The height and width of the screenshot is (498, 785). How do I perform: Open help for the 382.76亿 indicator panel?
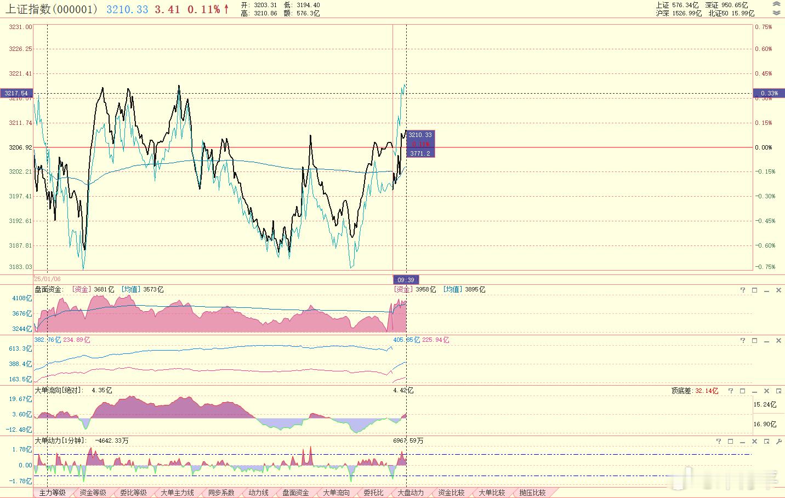pos(743,340)
